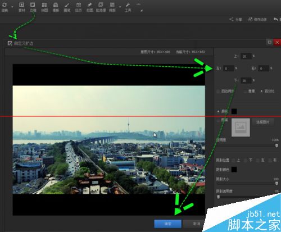
Task: Click the 分享 share icon
Action: (x=235, y=19)
